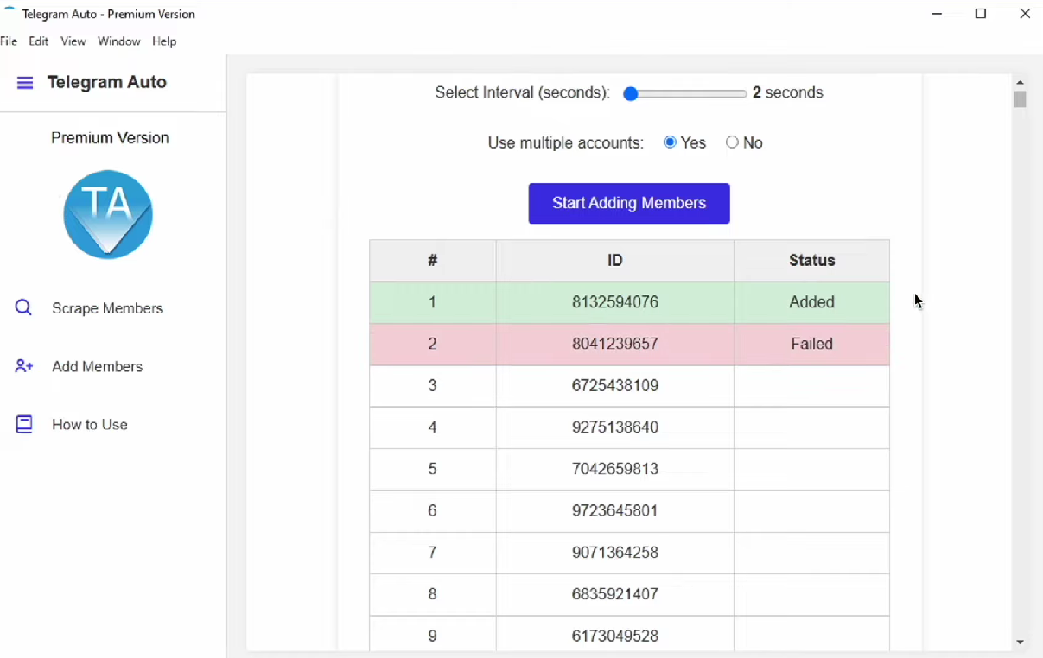The width and height of the screenshot is (1043, 658).
Task: Select No for multiple accounts
Action: (732, 142)
